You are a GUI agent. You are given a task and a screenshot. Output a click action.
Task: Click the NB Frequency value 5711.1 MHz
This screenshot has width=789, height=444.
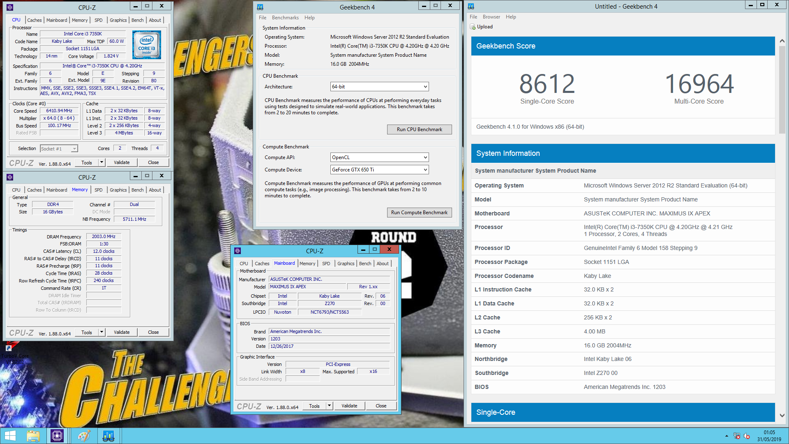pyautogui.click(x=134, y=219)
